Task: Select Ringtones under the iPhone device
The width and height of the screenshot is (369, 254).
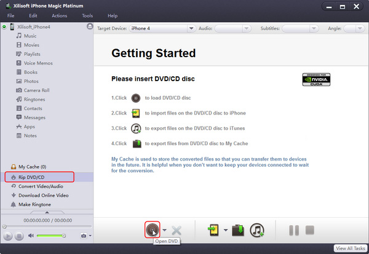Action: (34, 98)
